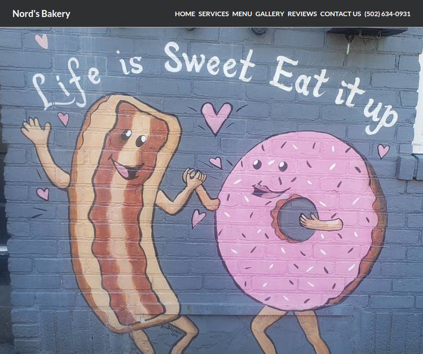Open the SERVICES nav link
The height and width of the screenshot is (354, 423).
[x=213, y=14]
